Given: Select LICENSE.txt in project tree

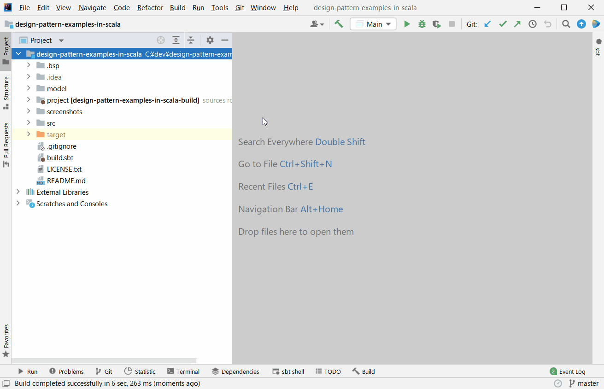Looking at the screenshot, I should pos(64,169).
